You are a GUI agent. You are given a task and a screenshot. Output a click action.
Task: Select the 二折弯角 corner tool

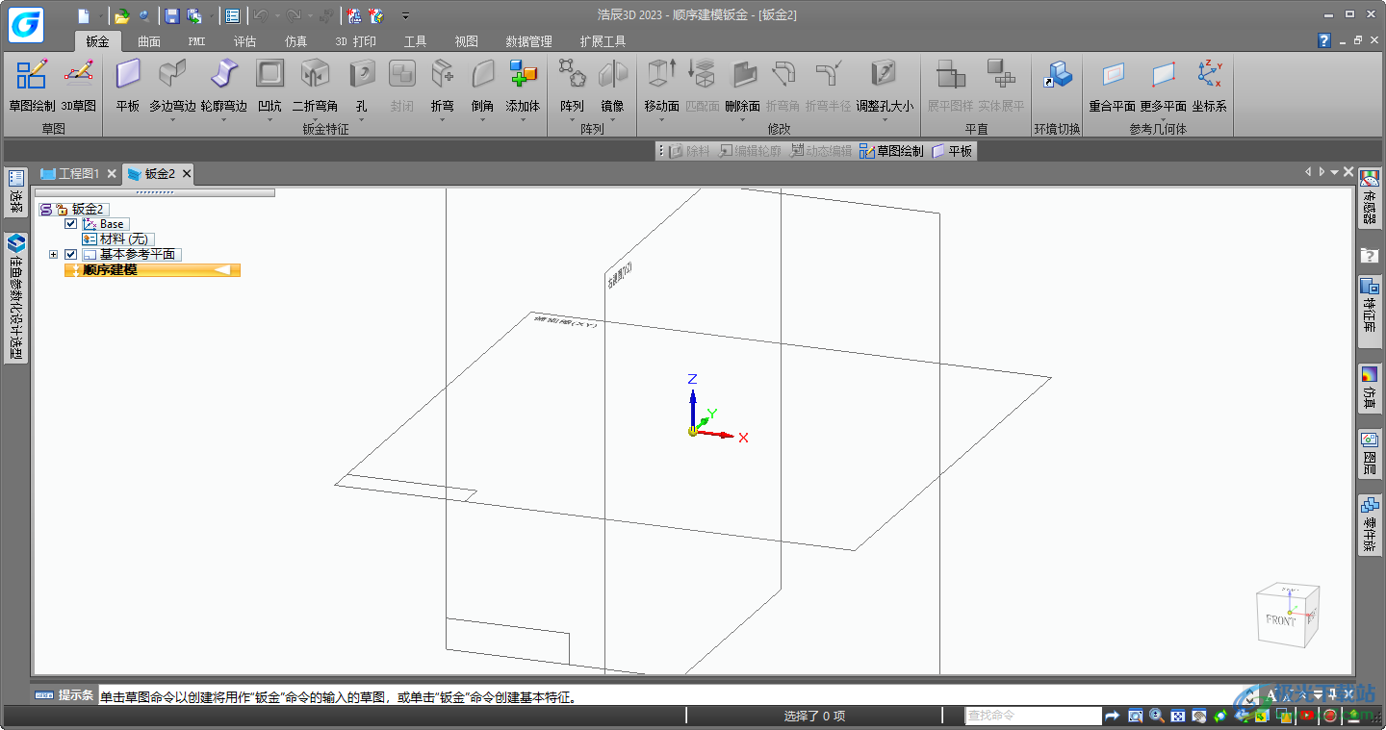315,86
